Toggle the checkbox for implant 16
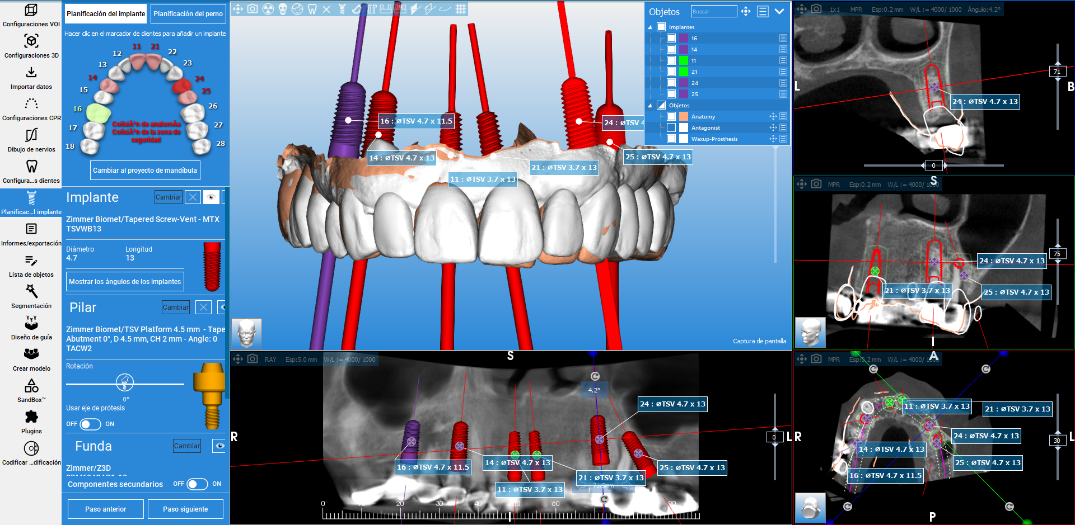 point(671,38)
